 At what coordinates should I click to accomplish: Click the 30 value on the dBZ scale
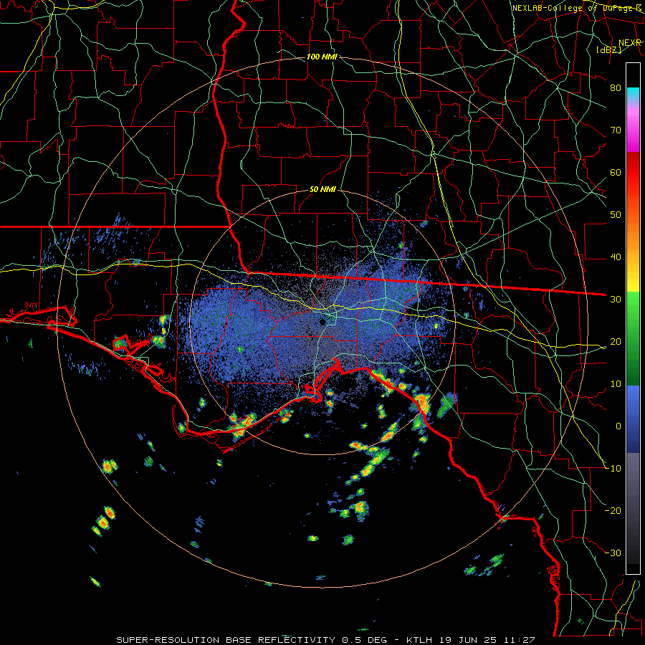(x=616, y=300)
